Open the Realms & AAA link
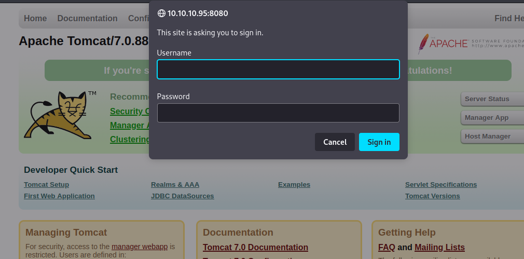Screen dimensions: 524x259 (175, 184)
